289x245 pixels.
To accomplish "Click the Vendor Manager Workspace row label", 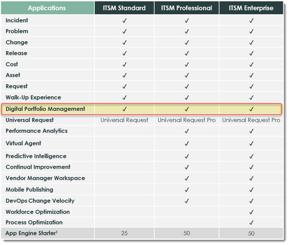I will point(46,178).
